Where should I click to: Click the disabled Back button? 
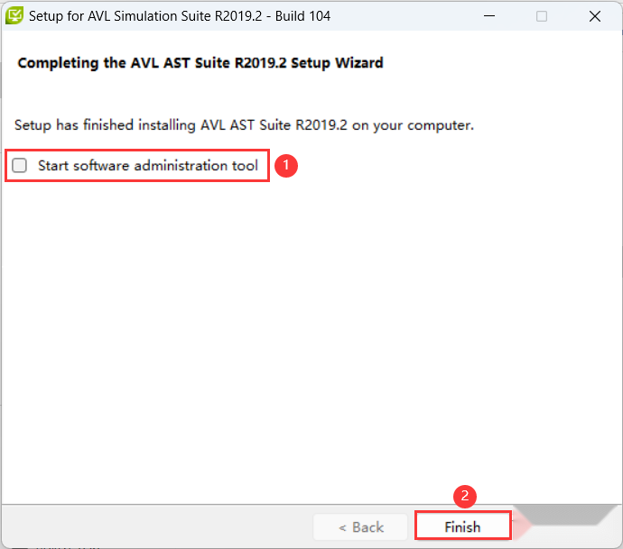[x=361, y=527]
